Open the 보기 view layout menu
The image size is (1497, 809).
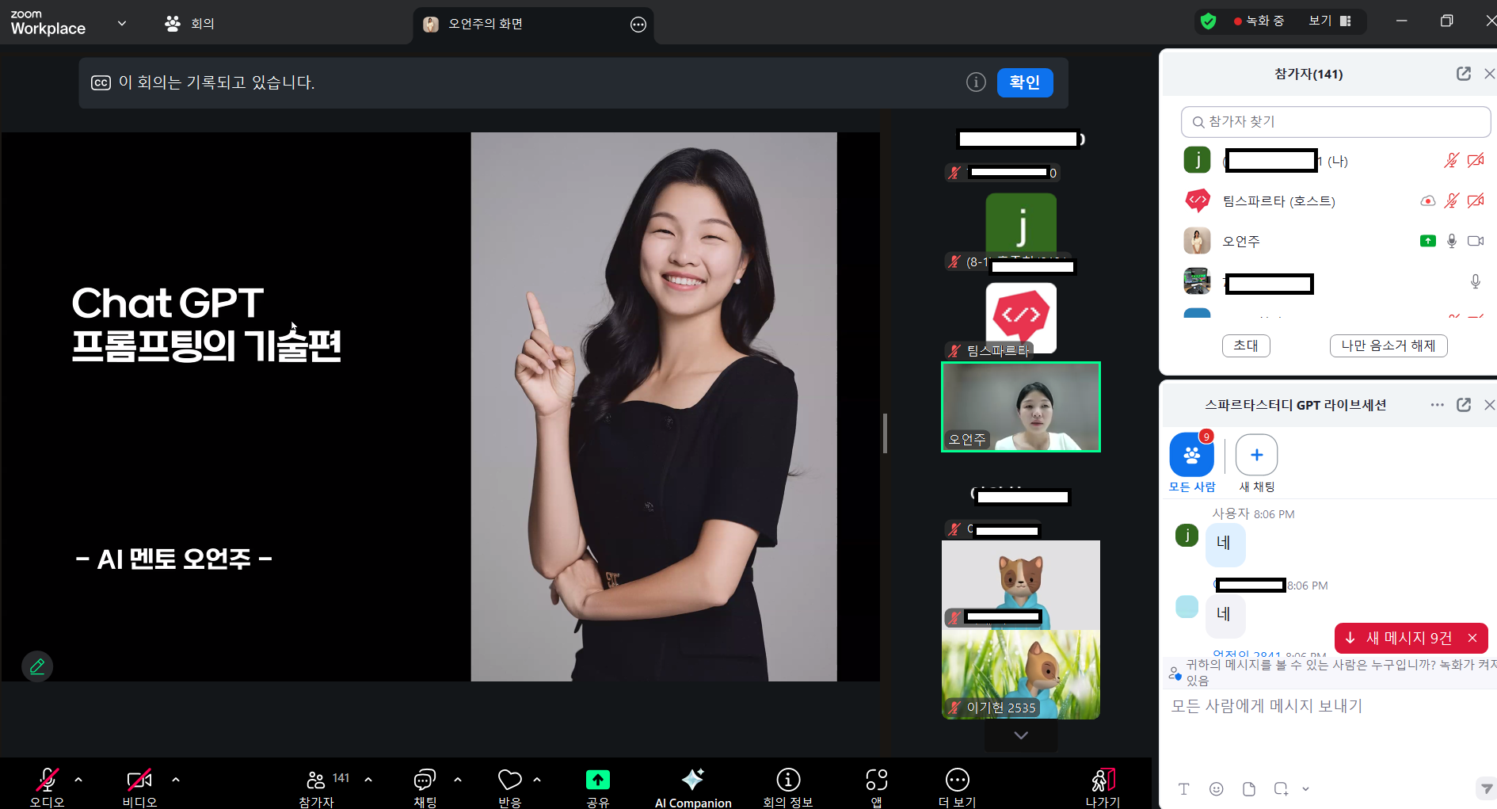pos(1330,21)
